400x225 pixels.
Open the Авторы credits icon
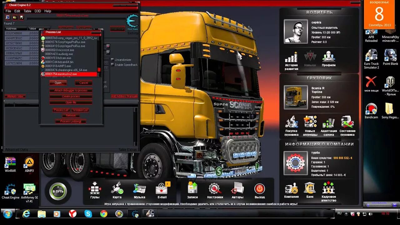[x=237, y=188]
